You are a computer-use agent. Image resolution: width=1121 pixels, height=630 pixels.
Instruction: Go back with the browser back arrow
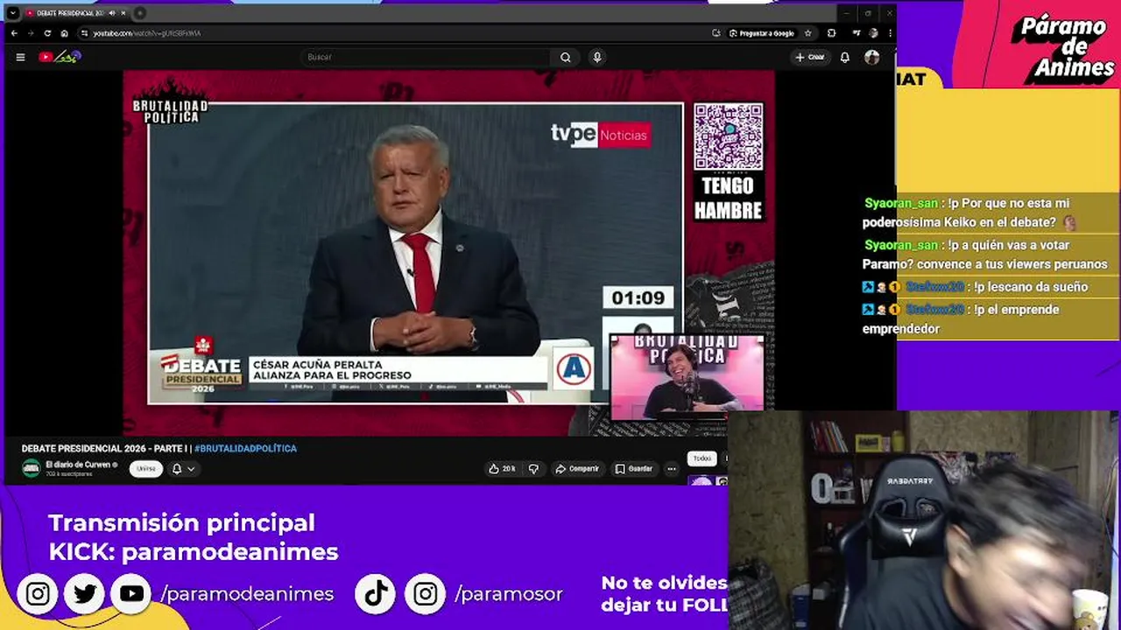click(14, 33)
